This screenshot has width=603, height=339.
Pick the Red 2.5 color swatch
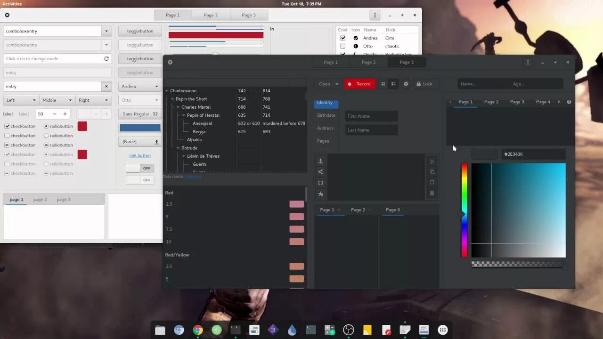click(297, 204)
